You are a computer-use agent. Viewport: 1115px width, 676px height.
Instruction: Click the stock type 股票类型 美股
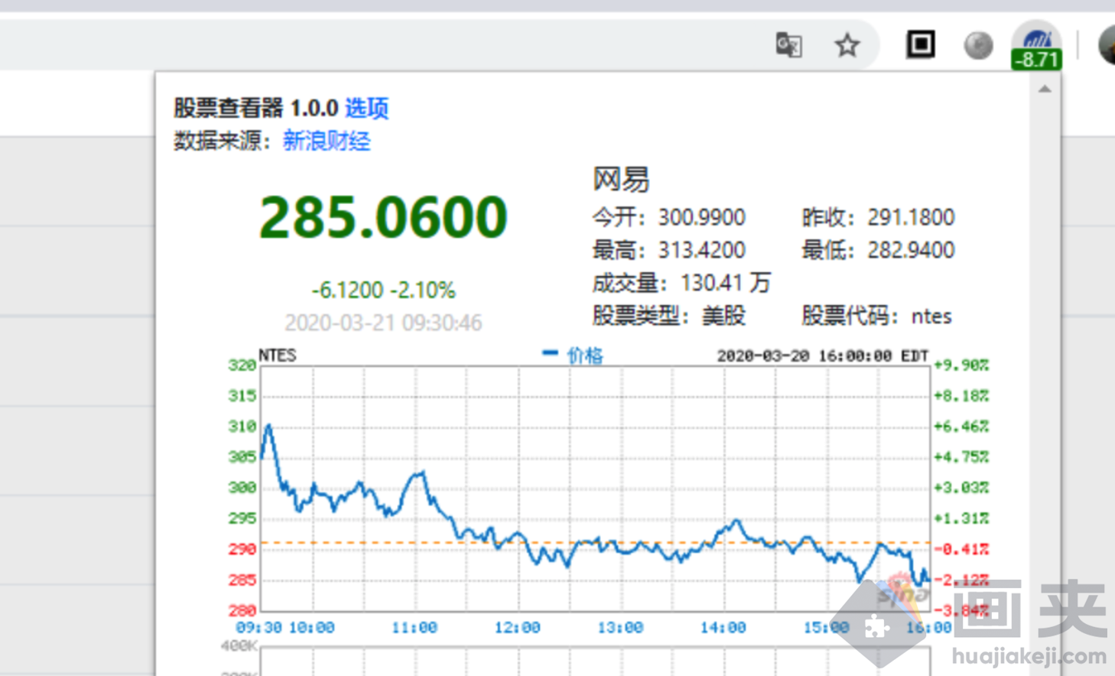pyautogui.click(x=668, y=316)
